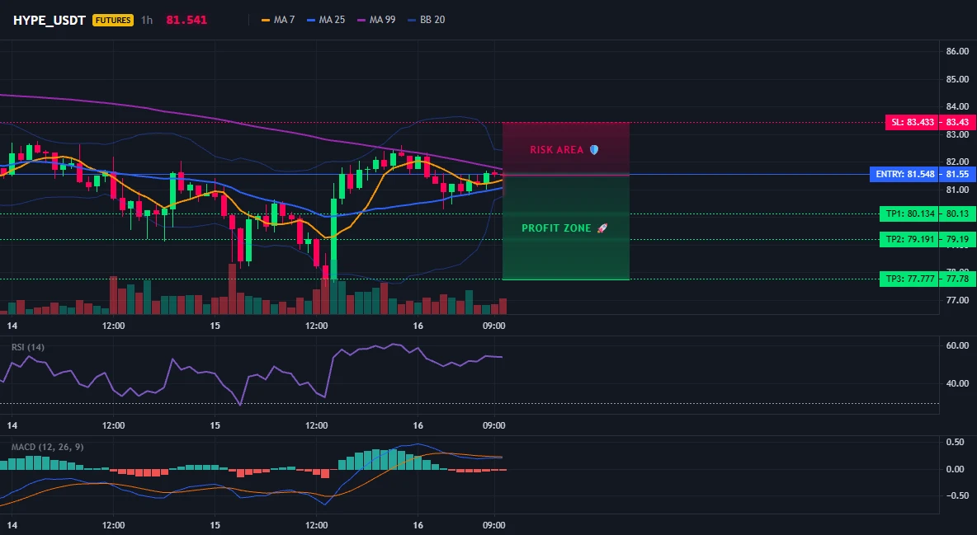The width and height of the screenshot is (977, 535).
Task: Toggle the MA 7 legend entry
Action: point(278,20)
